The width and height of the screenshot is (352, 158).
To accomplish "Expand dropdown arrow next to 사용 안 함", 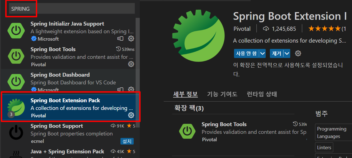I will 262,53.
